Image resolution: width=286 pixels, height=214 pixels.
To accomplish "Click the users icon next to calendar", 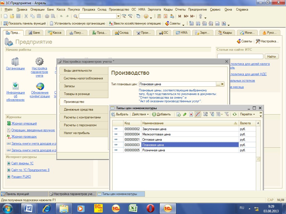I will [172, 16].
